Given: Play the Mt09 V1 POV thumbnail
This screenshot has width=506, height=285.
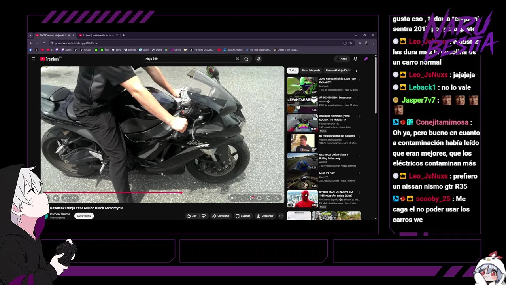Looking at the screenshot, I should (x=302, y=180).
